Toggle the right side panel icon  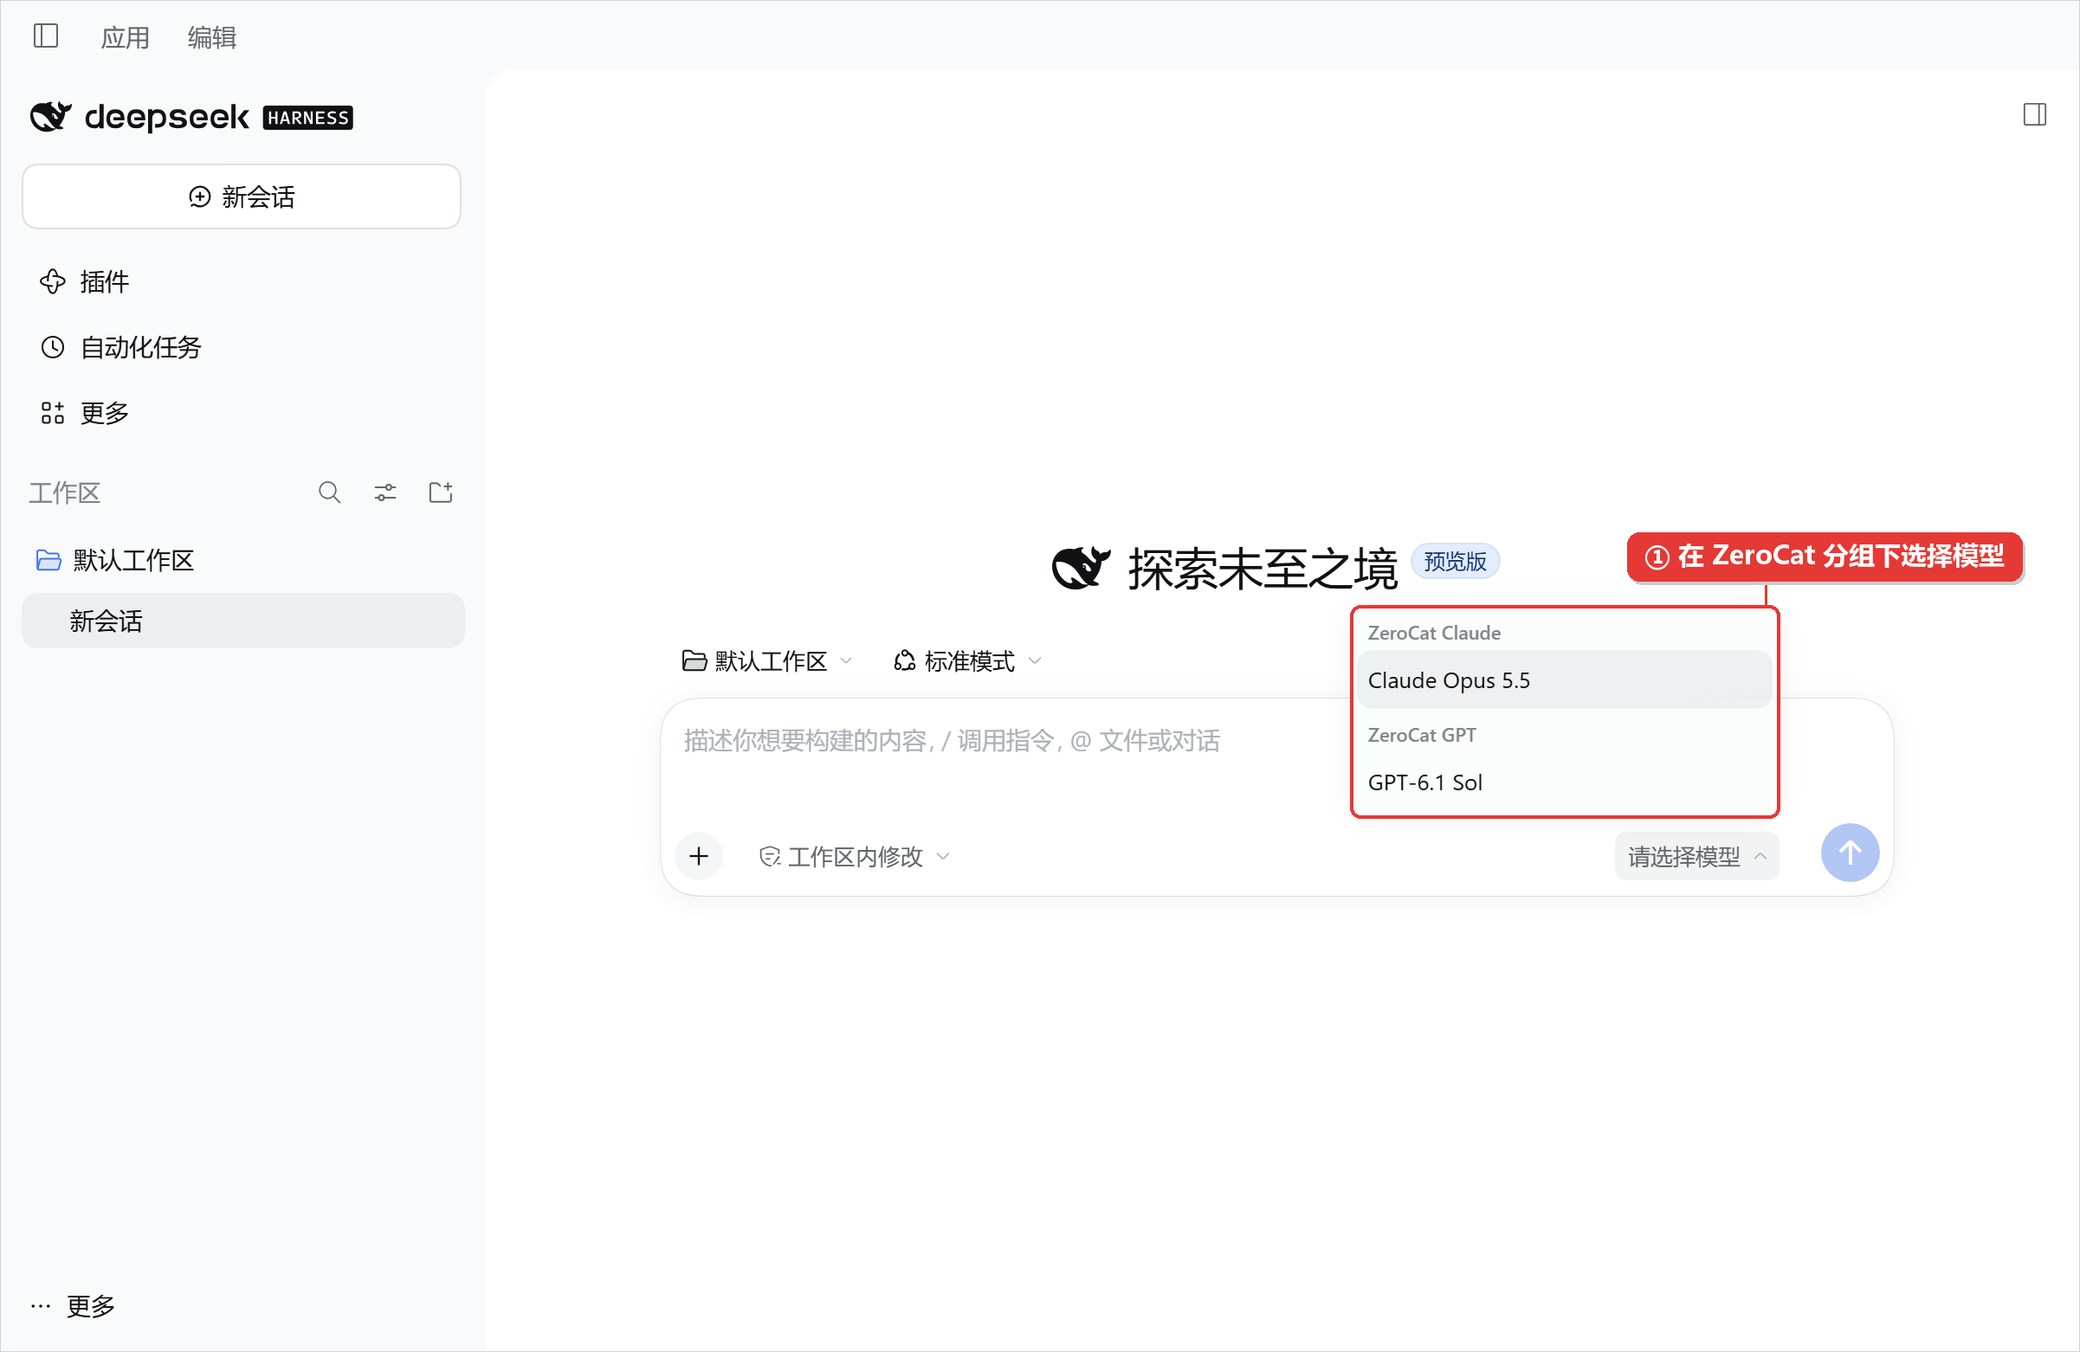click(2035, 114)
